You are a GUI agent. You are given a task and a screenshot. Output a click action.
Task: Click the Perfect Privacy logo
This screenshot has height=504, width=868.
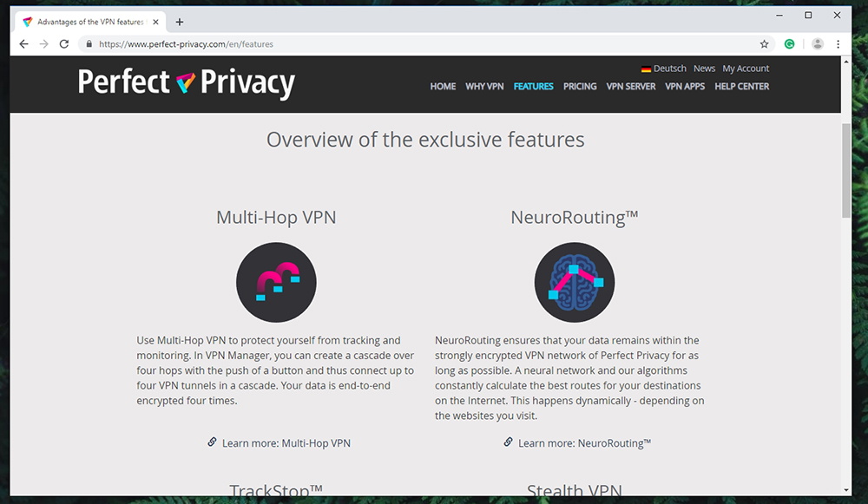[186, 83]
